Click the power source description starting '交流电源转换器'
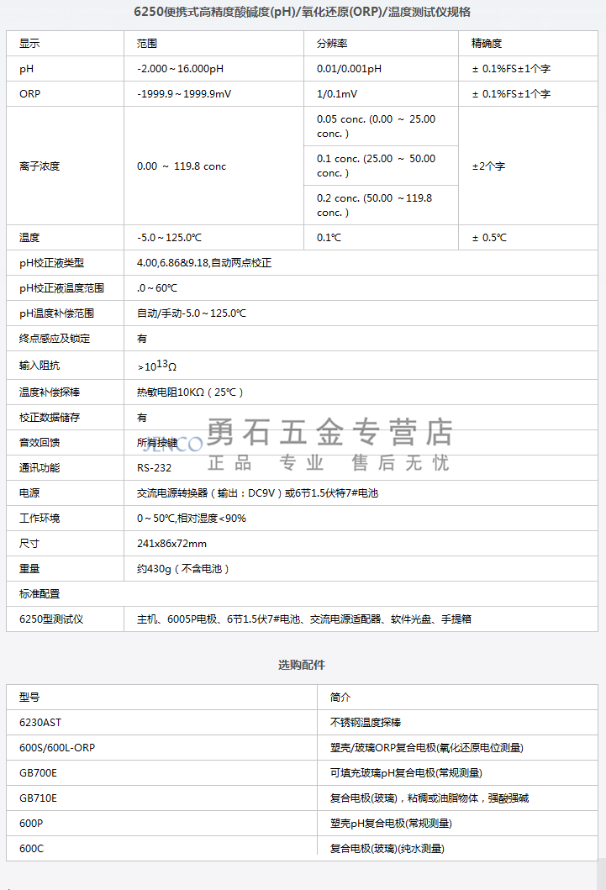Image resolution: width=606 pixels, height=890 pixels. [x=257, y=493]
